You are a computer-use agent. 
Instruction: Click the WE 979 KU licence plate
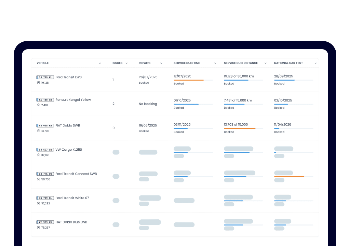point(45,222)
